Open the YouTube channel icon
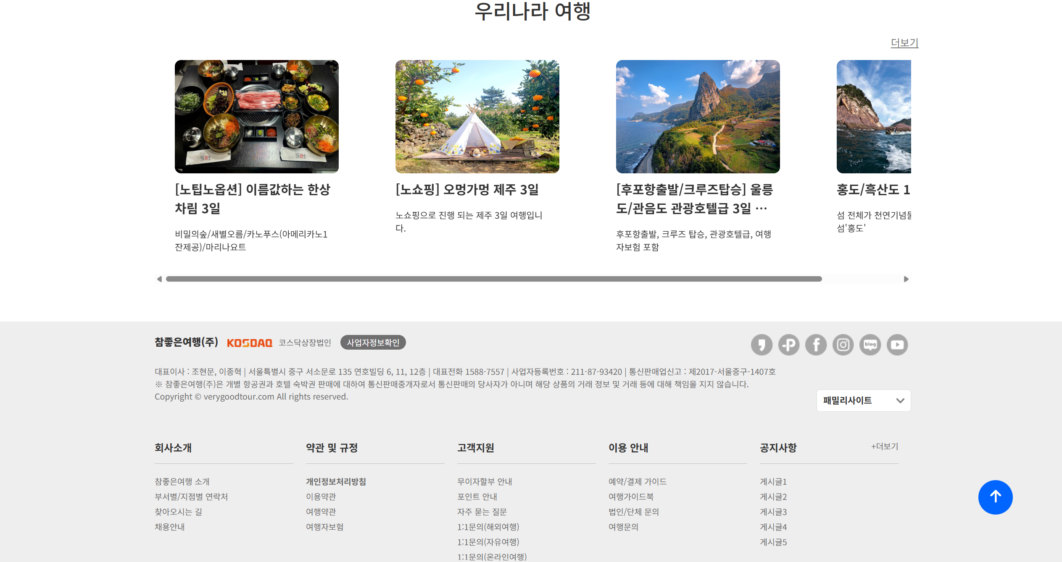The height and width of the screenshot is (562, 1062). click(x=897, y=344)
